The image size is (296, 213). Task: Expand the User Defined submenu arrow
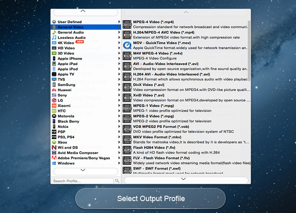(x=119, y=22)
